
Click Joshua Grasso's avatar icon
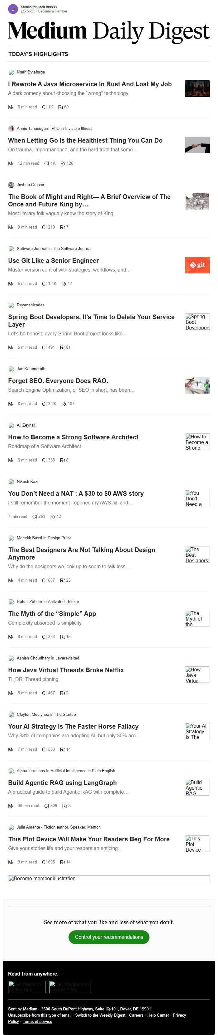tap(11, 185)
